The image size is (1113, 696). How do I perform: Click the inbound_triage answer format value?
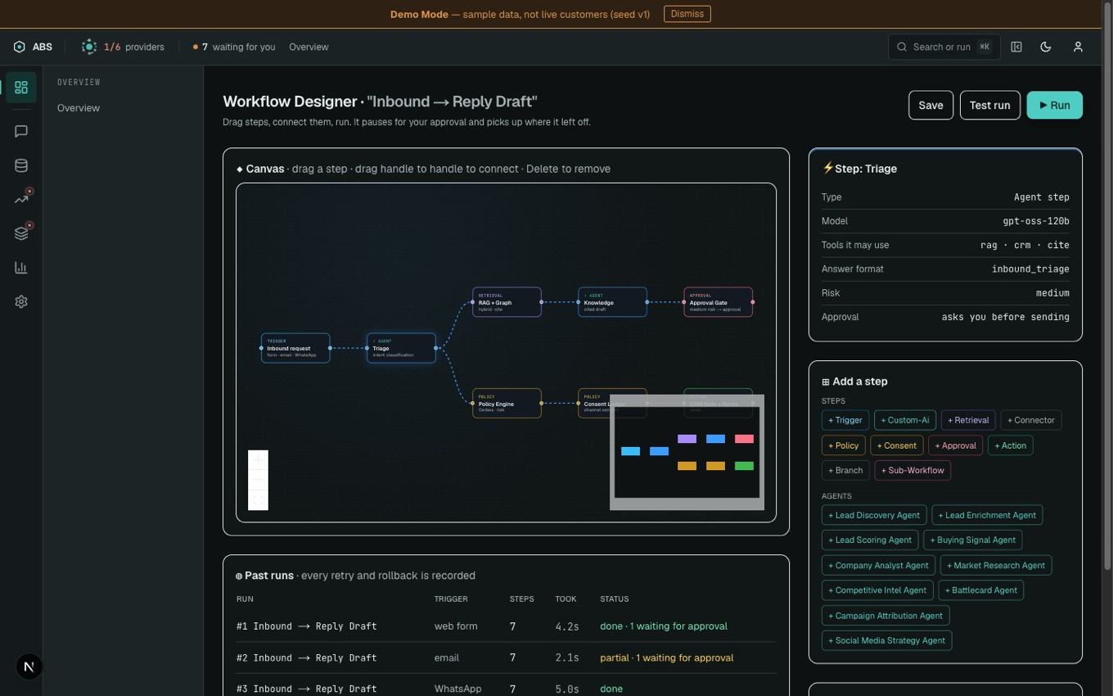(1030, 269)
